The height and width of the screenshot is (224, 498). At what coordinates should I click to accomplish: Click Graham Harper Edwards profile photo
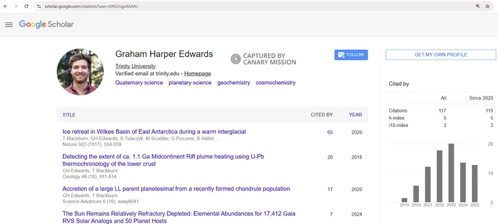click(80, 72)
